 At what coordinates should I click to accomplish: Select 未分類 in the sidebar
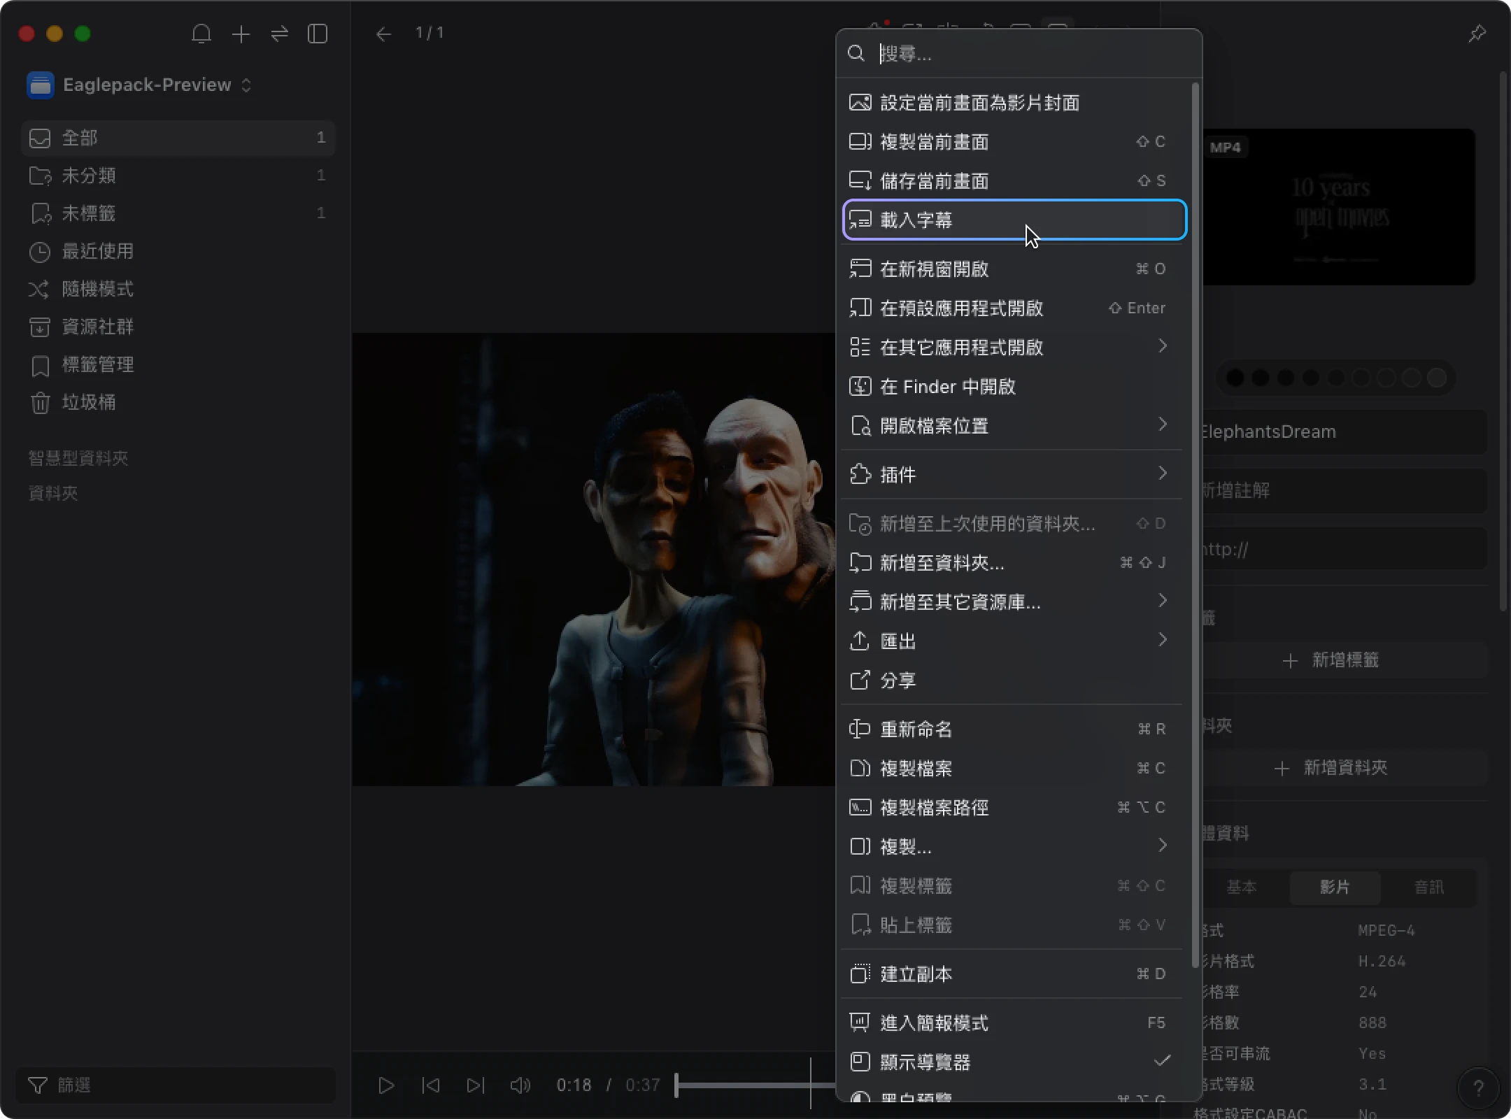coord(178,176)
